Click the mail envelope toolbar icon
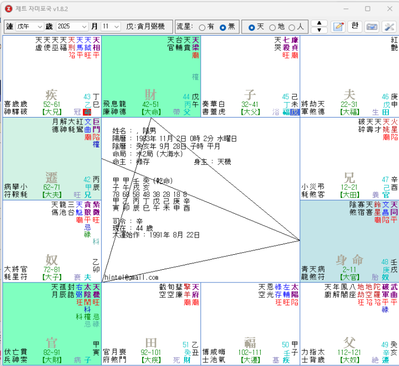This screenshot has width=399, height=366. (372, 27)
